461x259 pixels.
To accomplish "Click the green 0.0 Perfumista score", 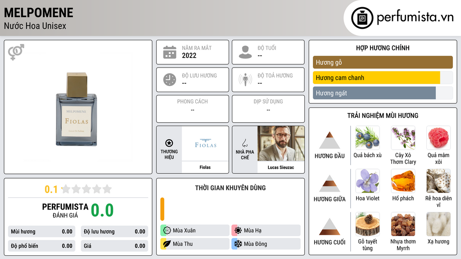I will click(x=102, y=210).
